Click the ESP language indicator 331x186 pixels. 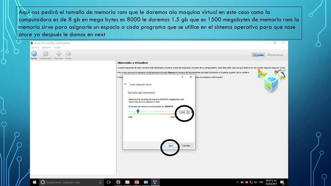(261, 182)
